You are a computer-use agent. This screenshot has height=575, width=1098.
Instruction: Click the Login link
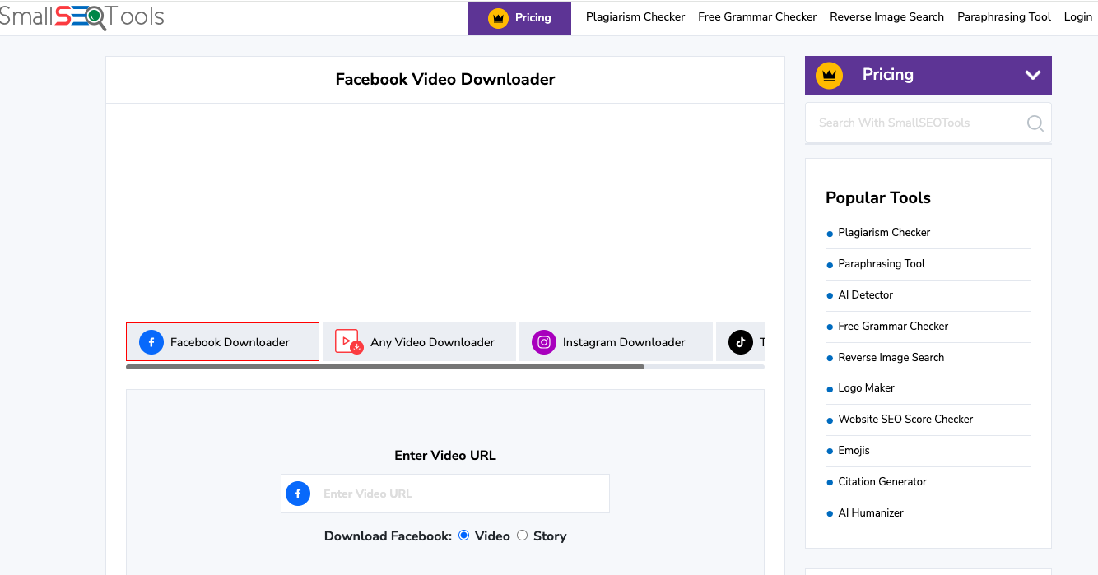pyautogui.click(x=1077, y=17)
